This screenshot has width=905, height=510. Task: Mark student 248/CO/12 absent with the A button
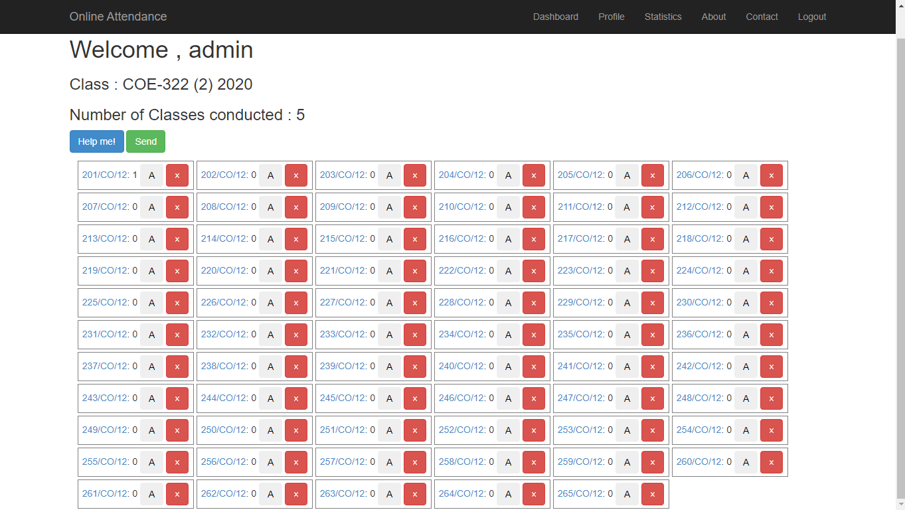[x=746, y=398]
